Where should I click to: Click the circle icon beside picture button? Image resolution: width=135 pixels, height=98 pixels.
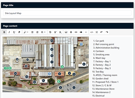(71, 32)
